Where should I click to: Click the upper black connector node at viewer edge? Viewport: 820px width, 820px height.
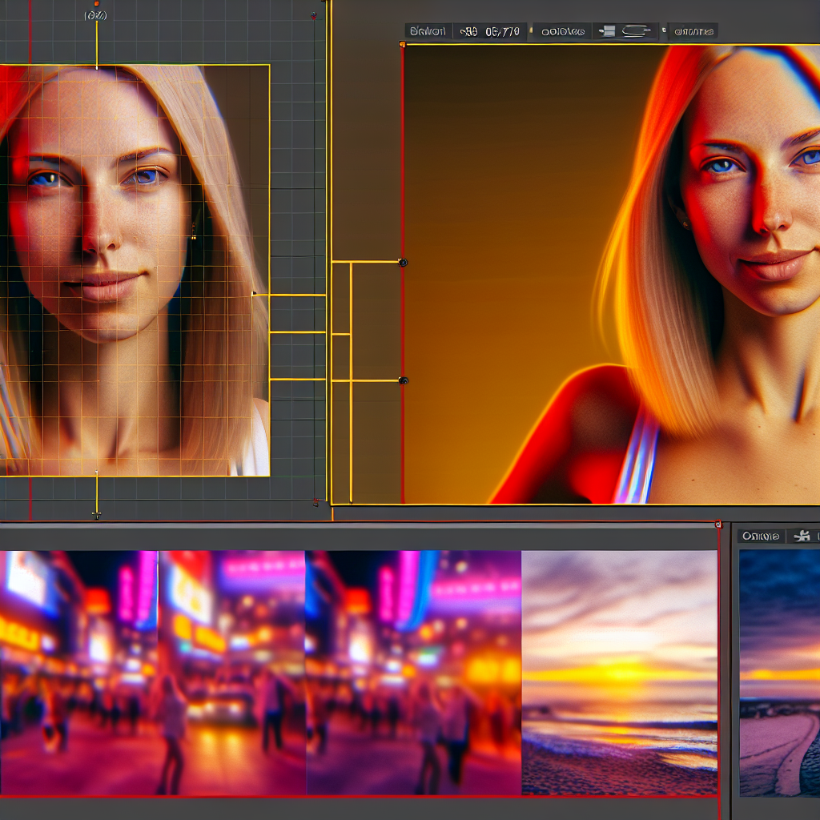tap(403, 262)
